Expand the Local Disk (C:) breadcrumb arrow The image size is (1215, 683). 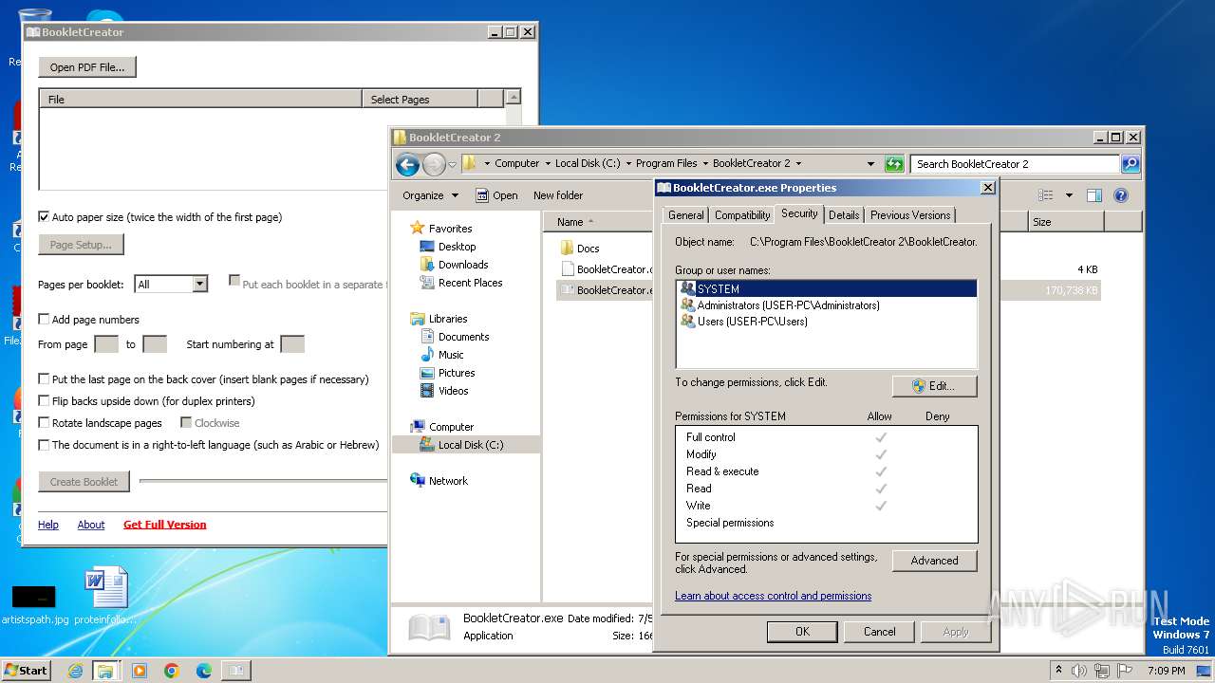[627, 163]
